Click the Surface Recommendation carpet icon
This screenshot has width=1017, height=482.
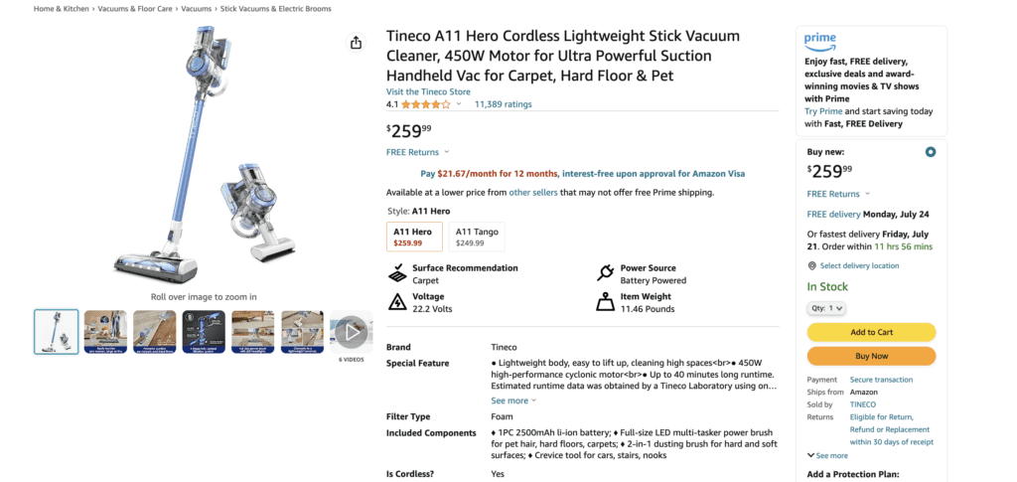pyautogui.click(x=396, y=273)
